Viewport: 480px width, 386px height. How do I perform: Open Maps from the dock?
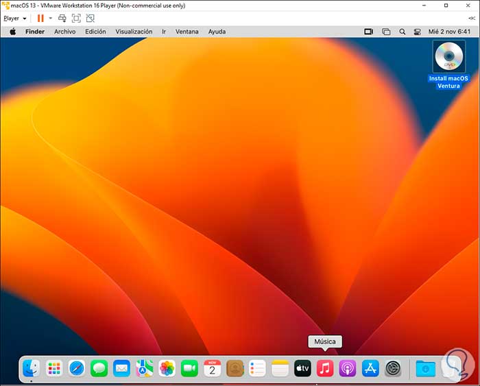[145, 368]
